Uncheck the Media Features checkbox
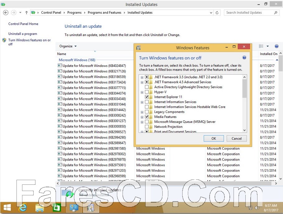The width and height of the screenshot is (283, 214). pyautogui.click(x=147, y=117)
